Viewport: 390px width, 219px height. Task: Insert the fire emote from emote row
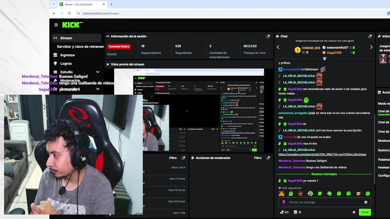(x=281, y=194)
